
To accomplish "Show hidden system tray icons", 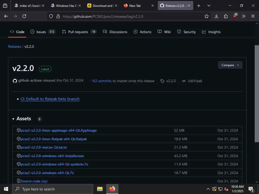I will [x=208, y=189].
